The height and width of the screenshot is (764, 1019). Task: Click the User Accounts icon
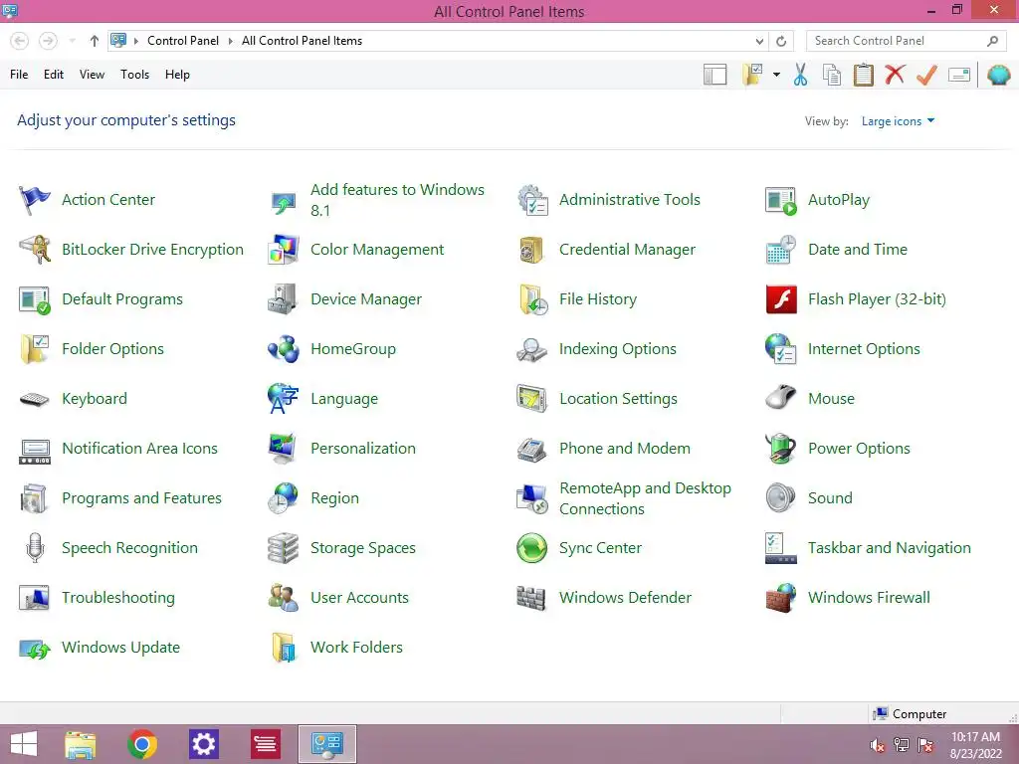[x=284, y=598]
